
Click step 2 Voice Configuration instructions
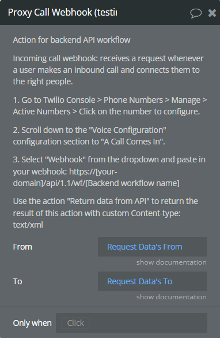(90, 136)
